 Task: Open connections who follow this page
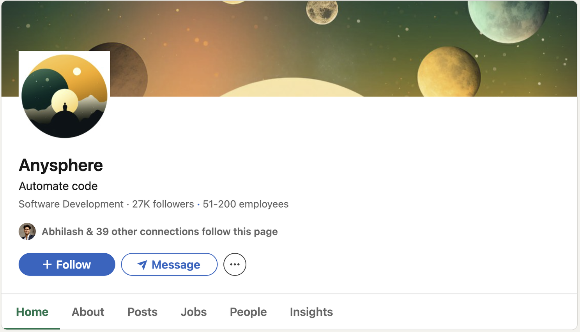[160, 231]
